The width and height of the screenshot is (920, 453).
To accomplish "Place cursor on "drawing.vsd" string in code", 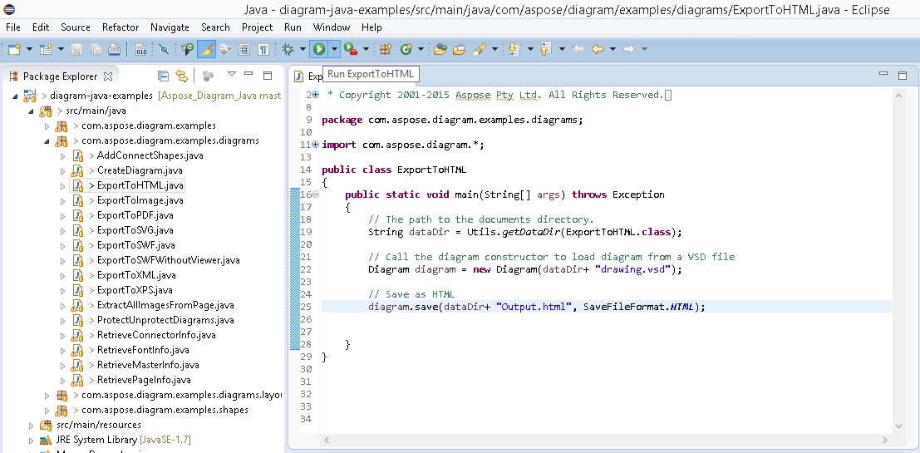I will tap(633, 269).
